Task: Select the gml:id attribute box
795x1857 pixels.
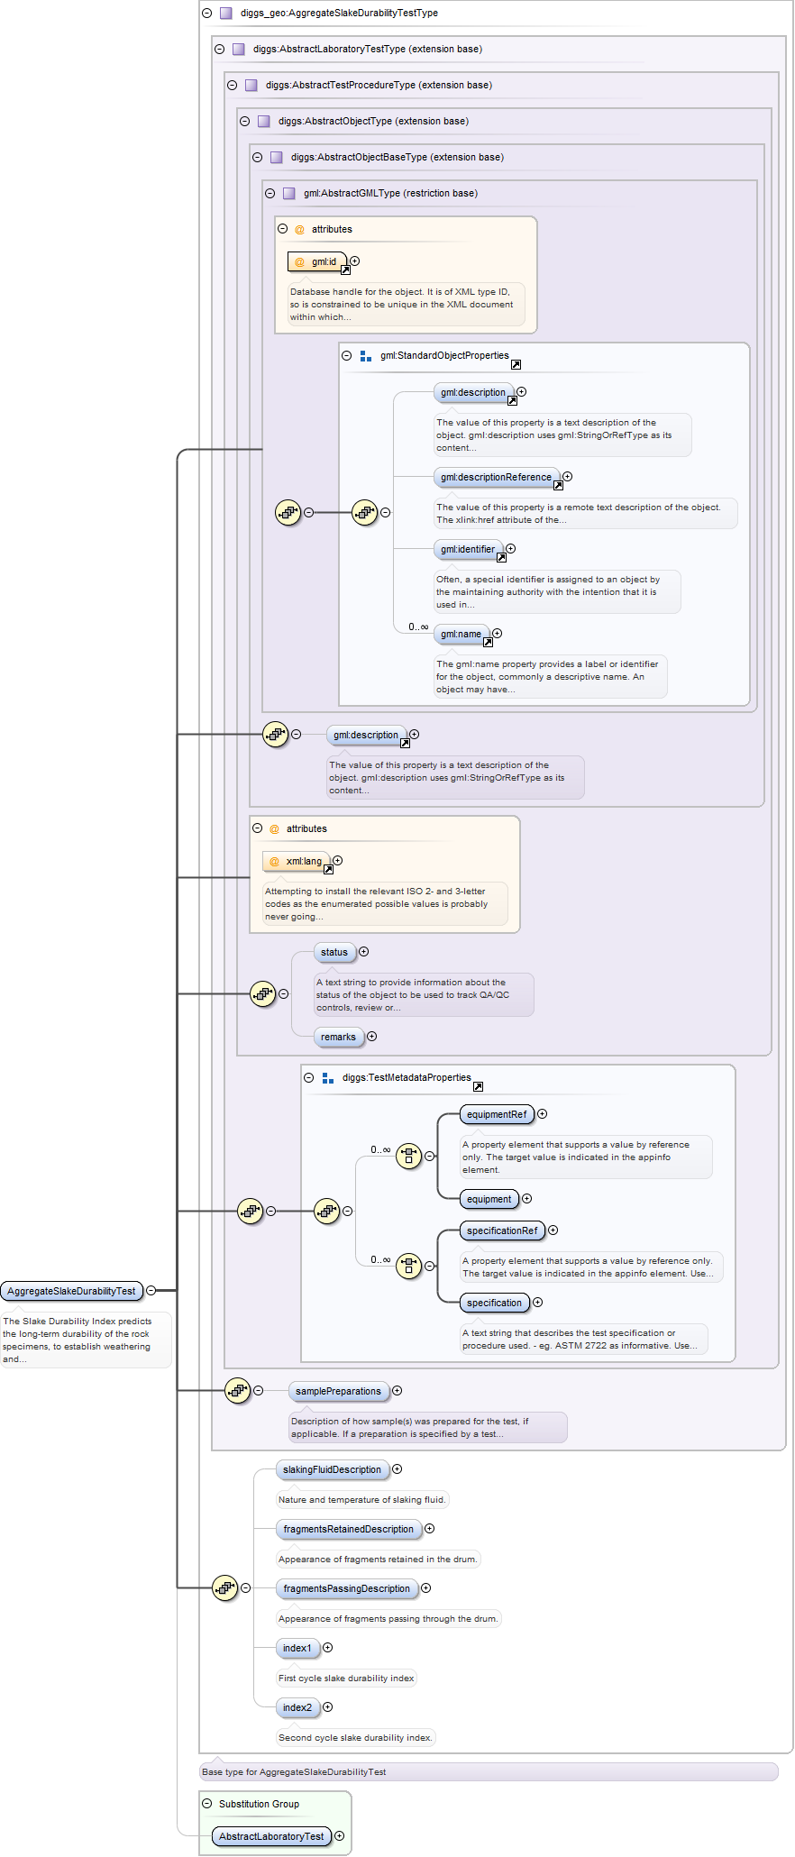Action: [x=317, y=262]
